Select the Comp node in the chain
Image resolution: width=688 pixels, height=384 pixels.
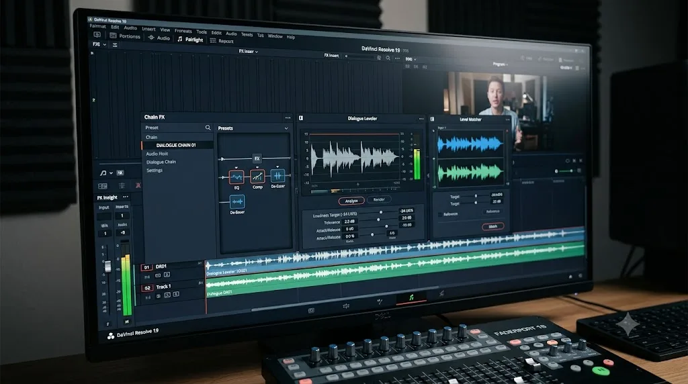[x=257, y=177]
